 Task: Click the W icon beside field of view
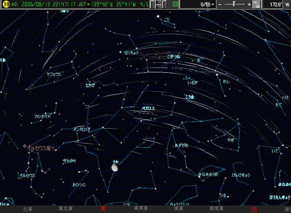(287, 4)
